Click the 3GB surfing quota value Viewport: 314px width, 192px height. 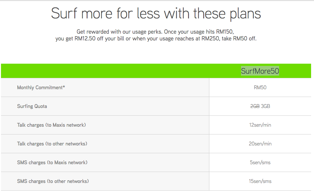(265, 106)
